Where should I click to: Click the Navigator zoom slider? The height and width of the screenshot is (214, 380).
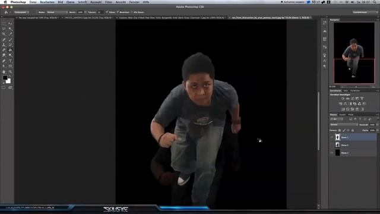tap(356, 87)
